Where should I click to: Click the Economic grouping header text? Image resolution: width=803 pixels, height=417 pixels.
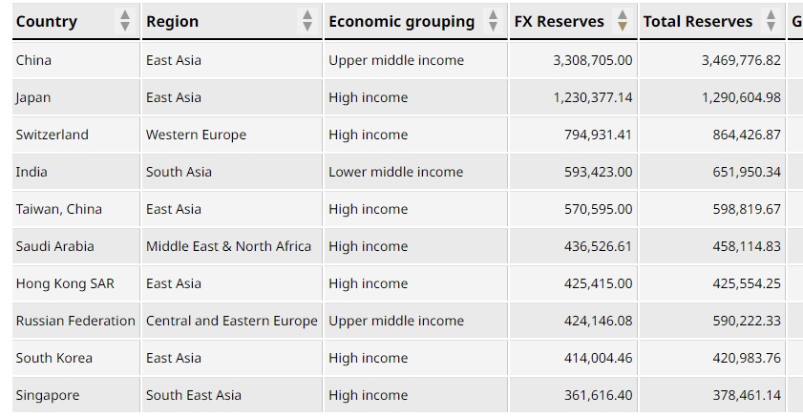(x=401, y=21)
